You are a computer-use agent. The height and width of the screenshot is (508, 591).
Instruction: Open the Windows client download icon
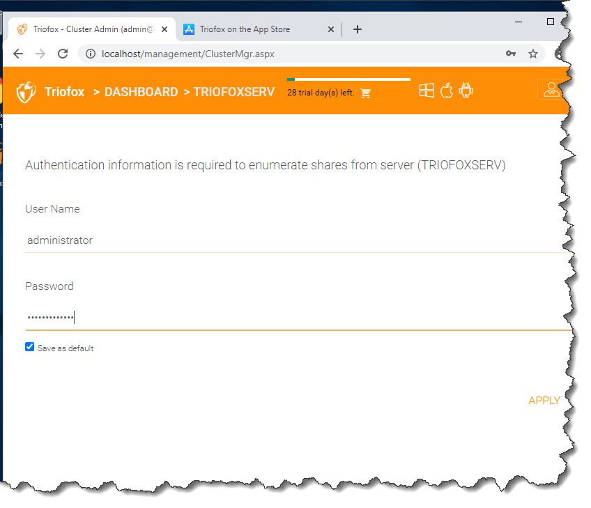tap(427, 91)
